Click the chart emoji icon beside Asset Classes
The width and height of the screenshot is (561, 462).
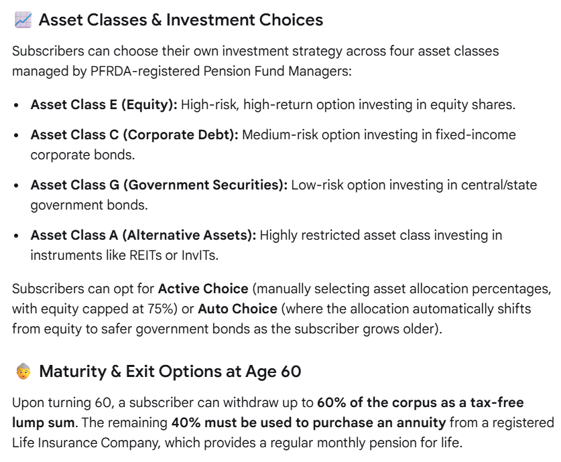coord(23,19)
